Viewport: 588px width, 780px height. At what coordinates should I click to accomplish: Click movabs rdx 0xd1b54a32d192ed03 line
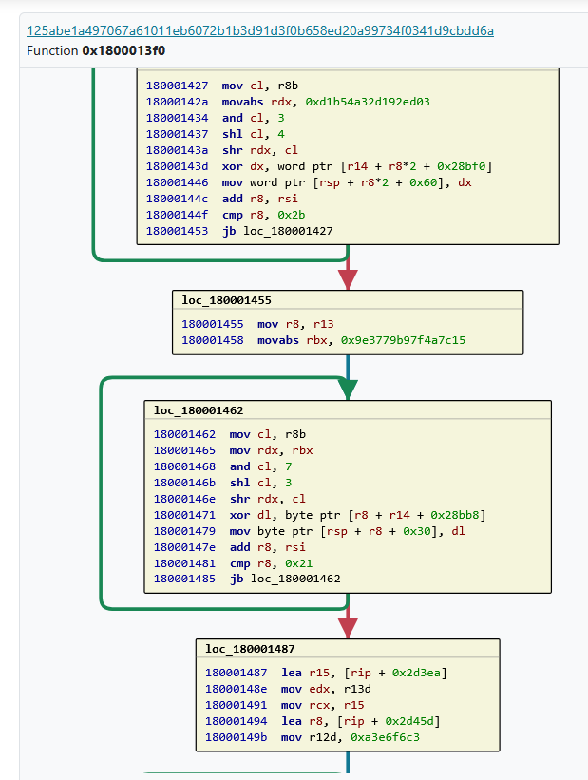(288, 102)
